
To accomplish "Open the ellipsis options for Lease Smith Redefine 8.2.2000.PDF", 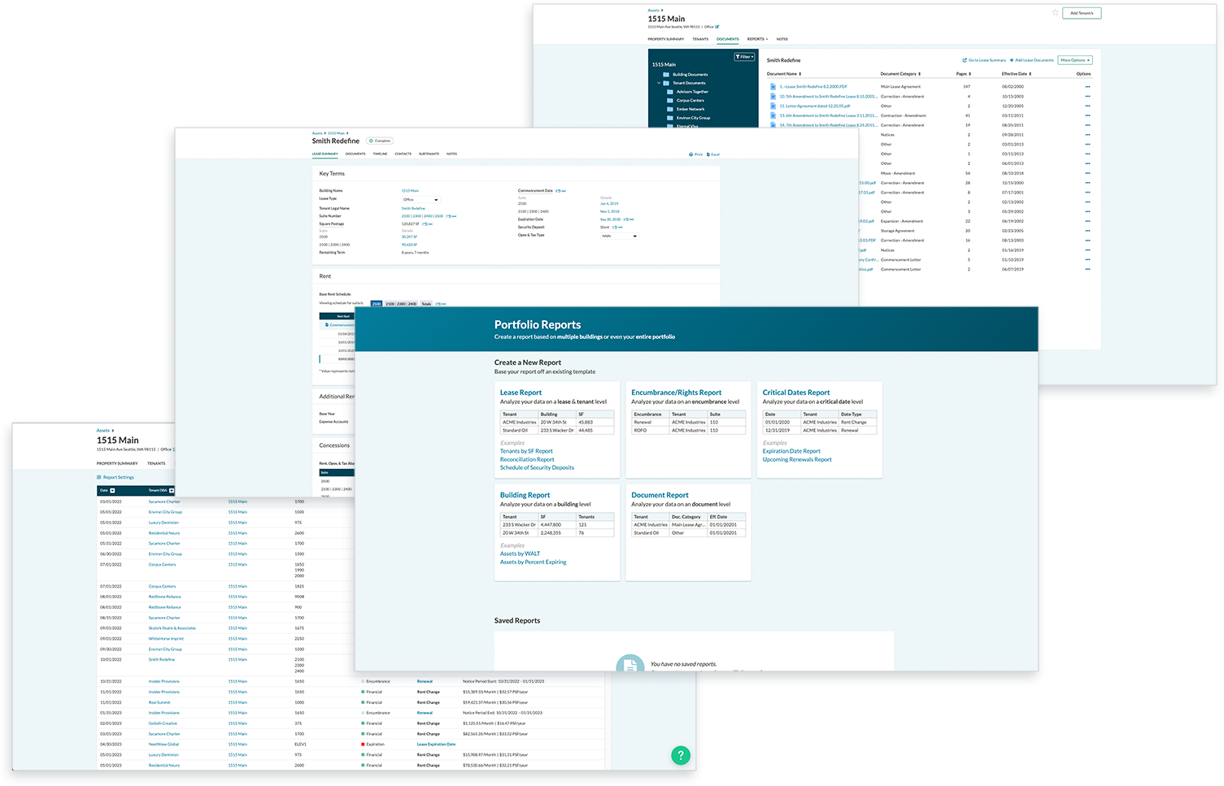I will point(1087,85).
